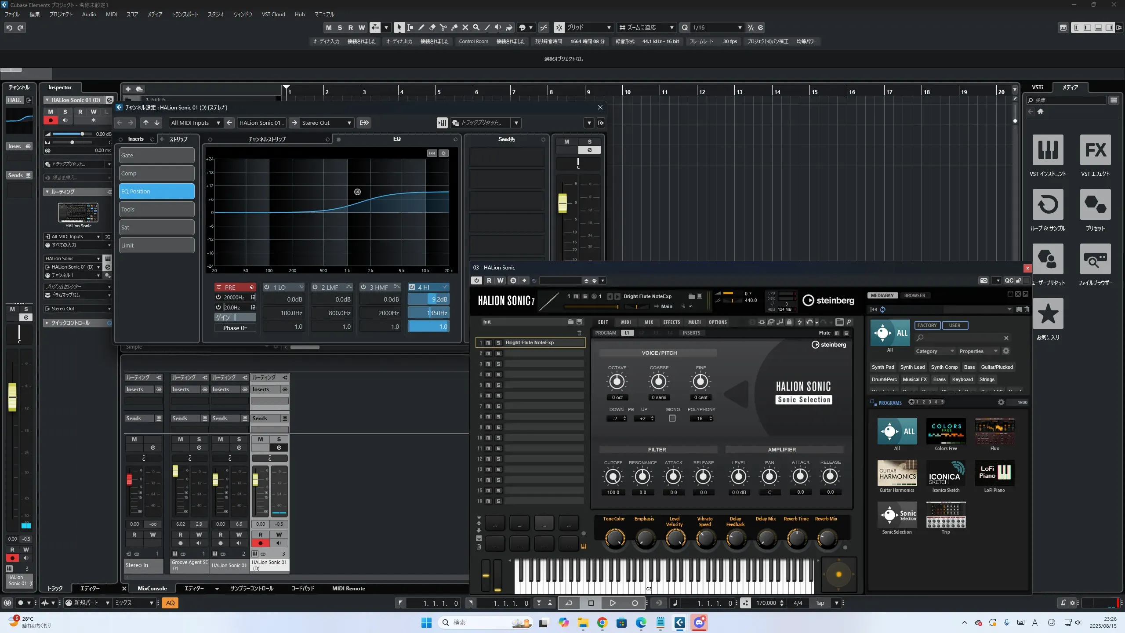
Task: Click the Colors Free library thumbnail
Action: tap(946, 431)
